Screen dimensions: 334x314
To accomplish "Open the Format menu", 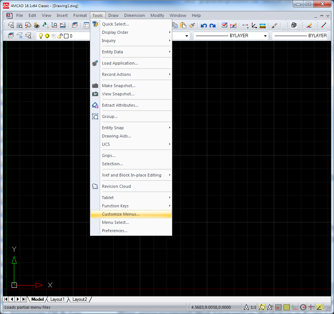I will [x=80, y=15].
